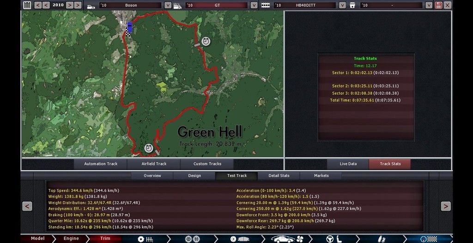Click the Weight 1381.8 kg stat
473x243 pixels.
(x=78, y=196)
